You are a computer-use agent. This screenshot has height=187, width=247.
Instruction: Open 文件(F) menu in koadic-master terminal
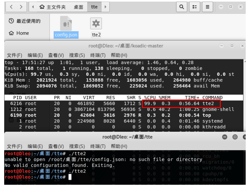click(x=15, y=55)
